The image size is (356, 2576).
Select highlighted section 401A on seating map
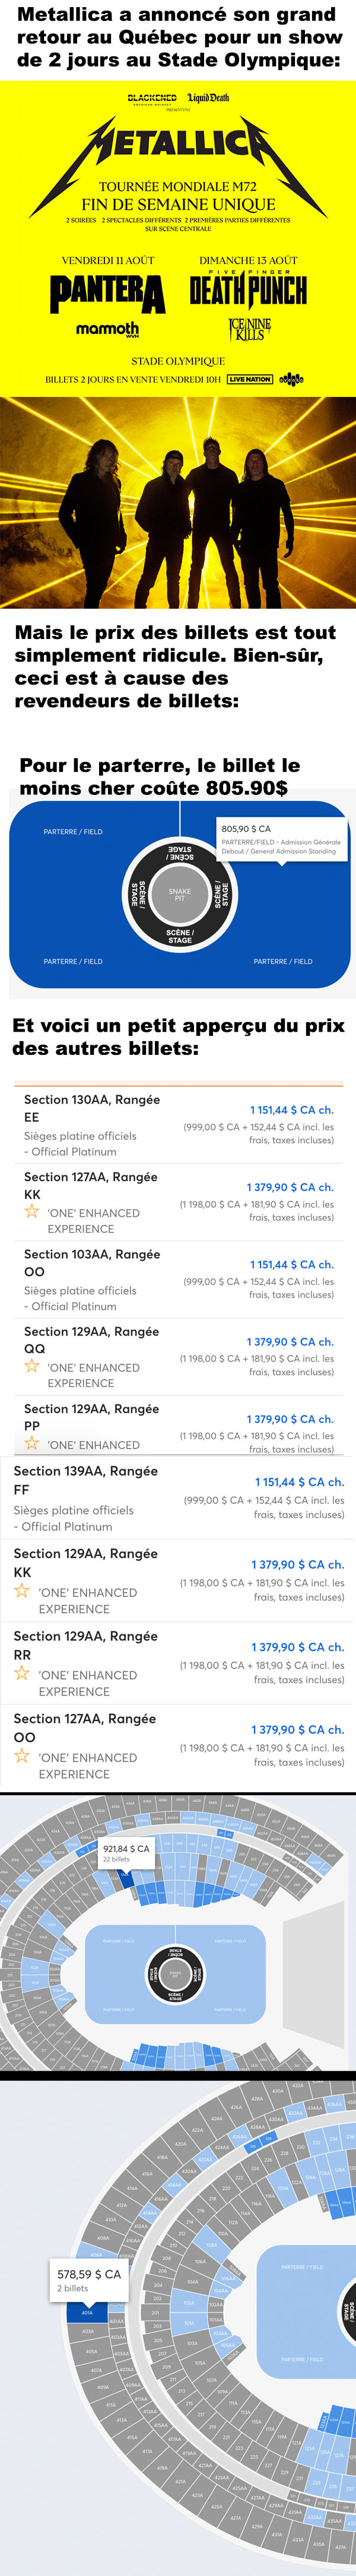pos(87,2312)
